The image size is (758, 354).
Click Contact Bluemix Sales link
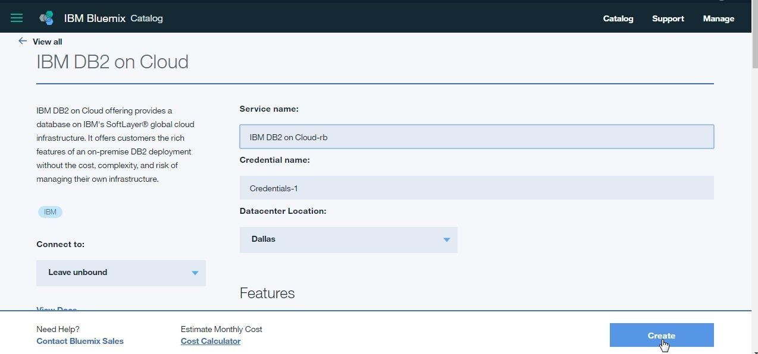pos(80,341)
